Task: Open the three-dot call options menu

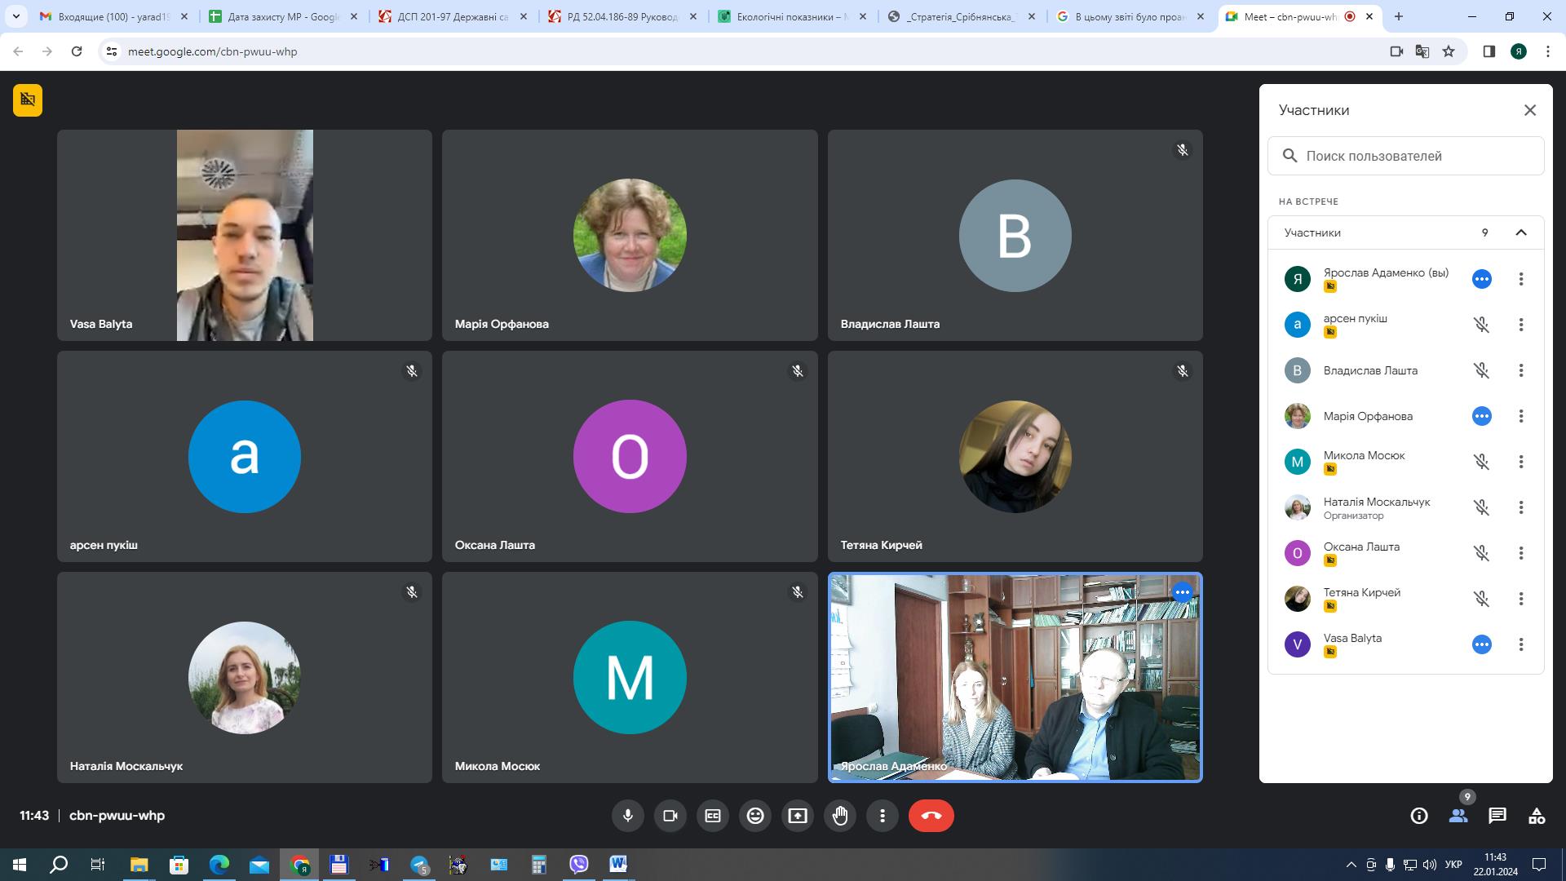Action: pos(883,816)
